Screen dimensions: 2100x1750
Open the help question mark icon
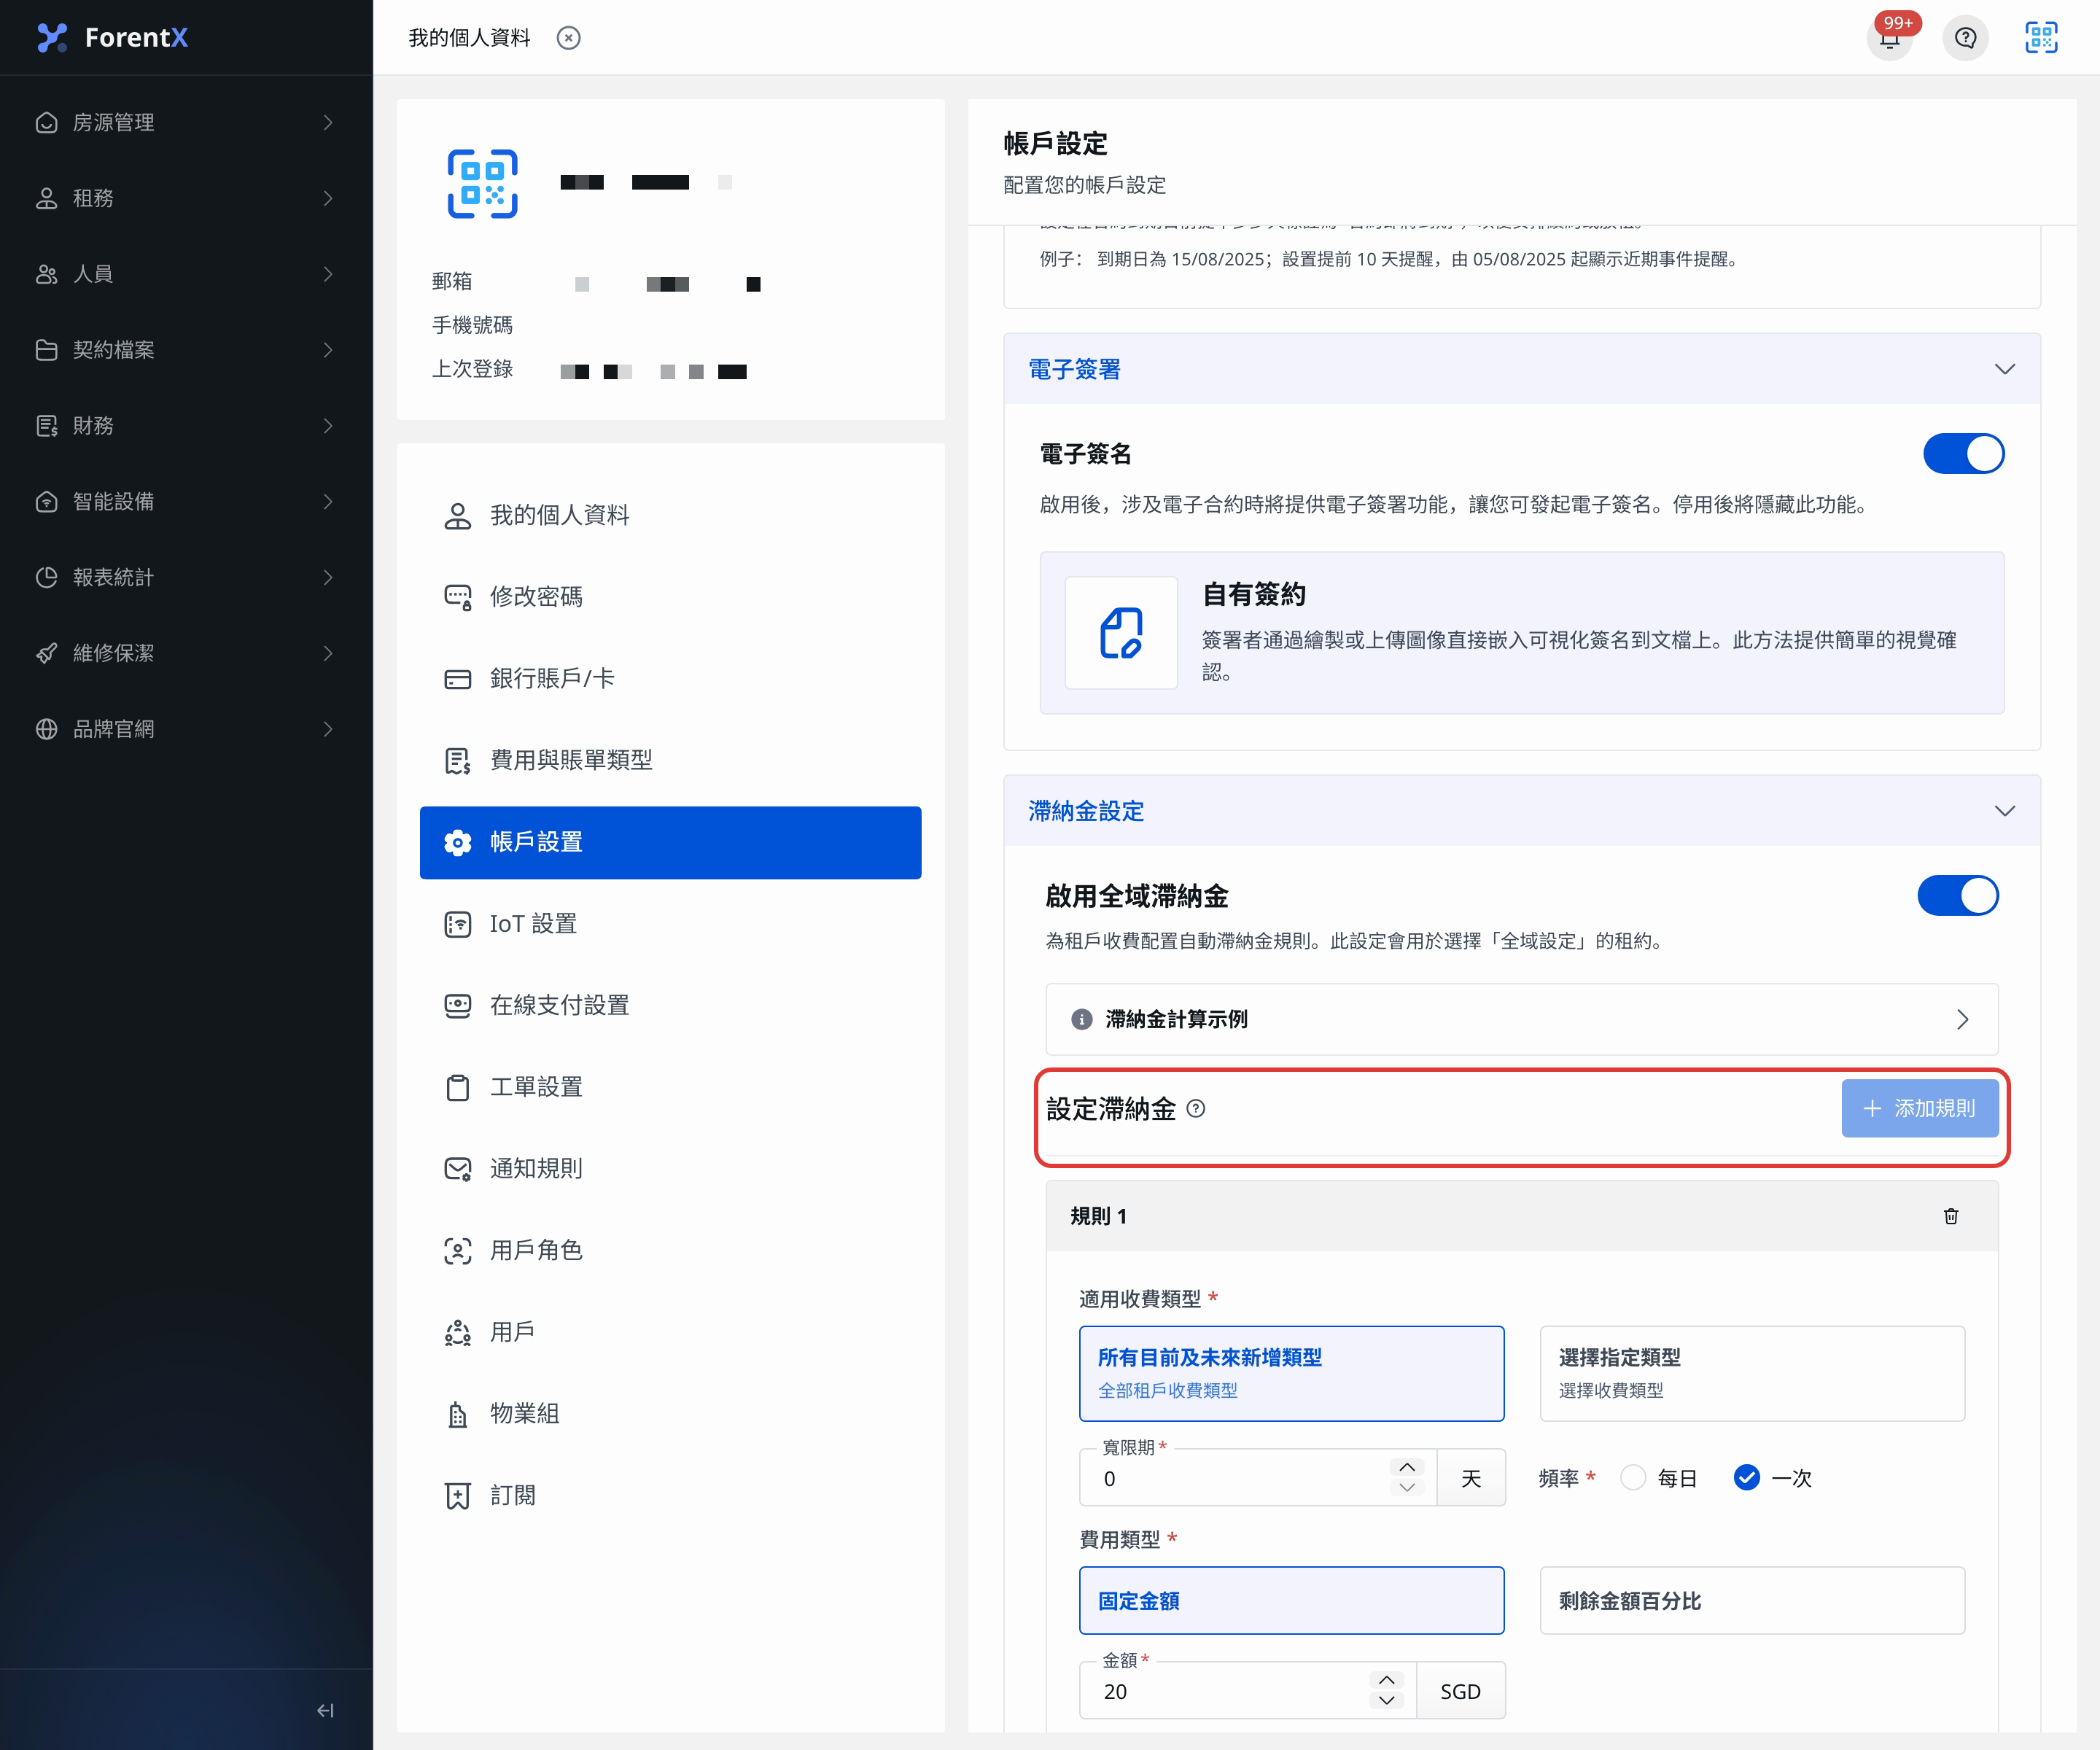[1965, 38]
